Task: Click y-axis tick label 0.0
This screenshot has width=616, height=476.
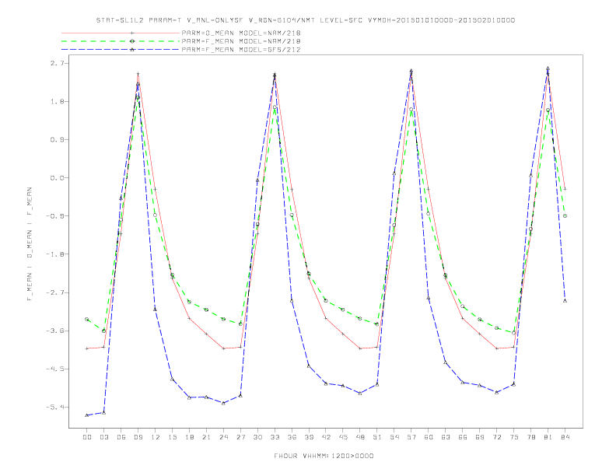Action: [57, 178]
